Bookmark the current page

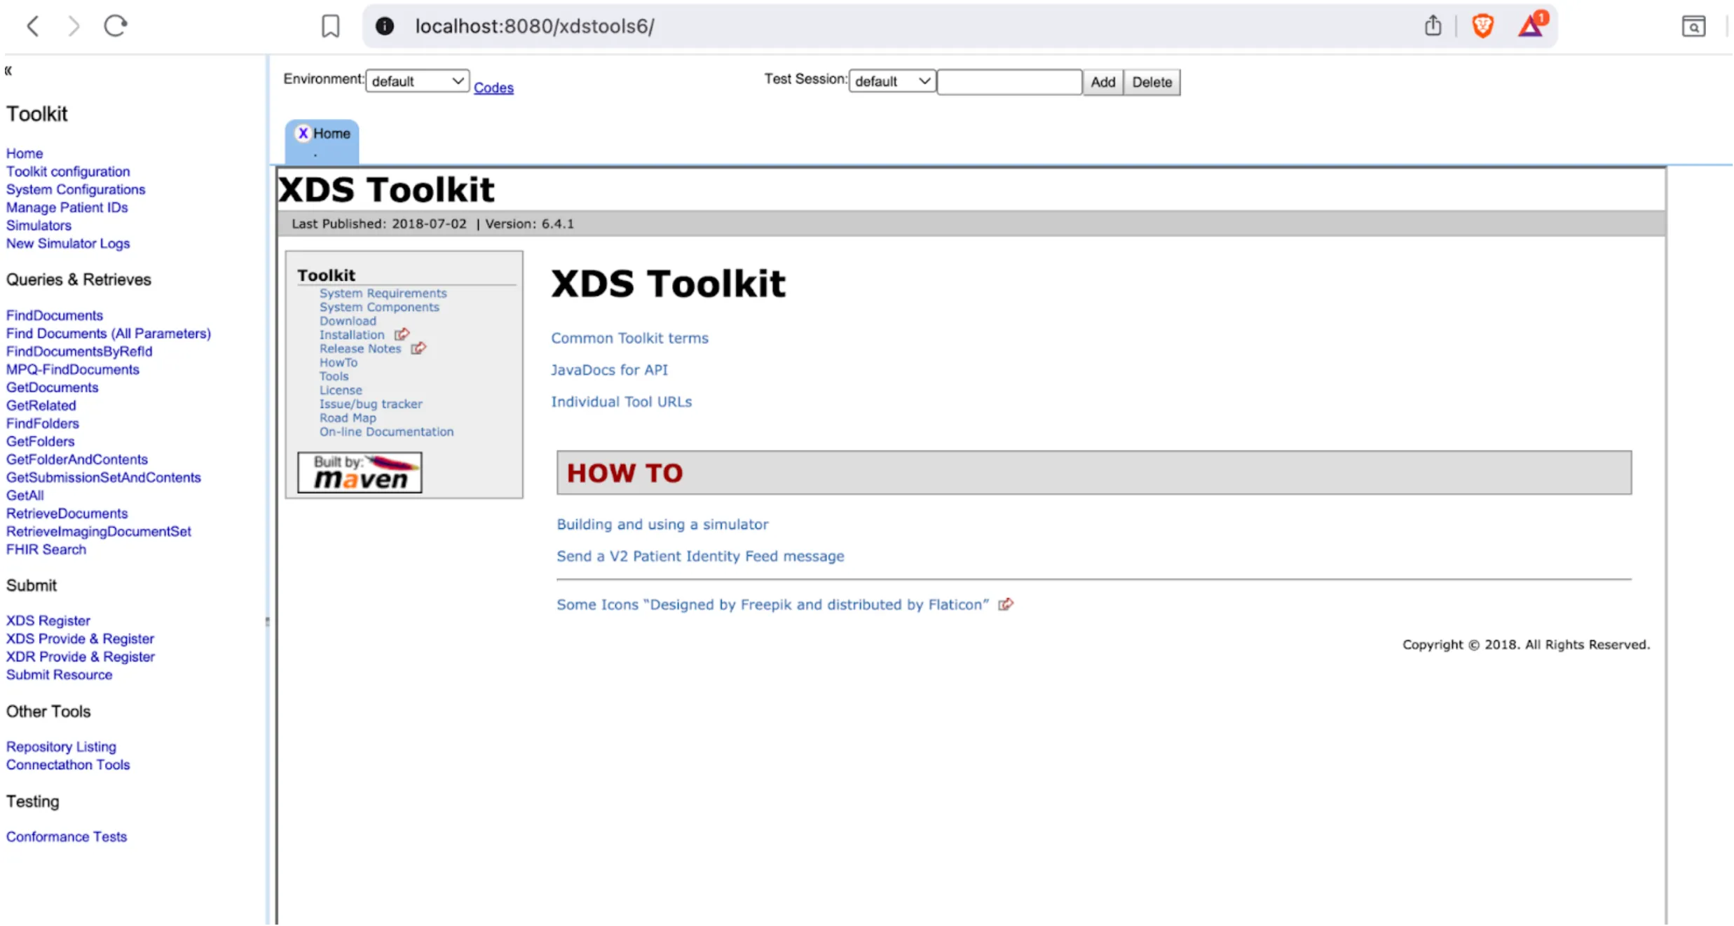coord(330,25)
